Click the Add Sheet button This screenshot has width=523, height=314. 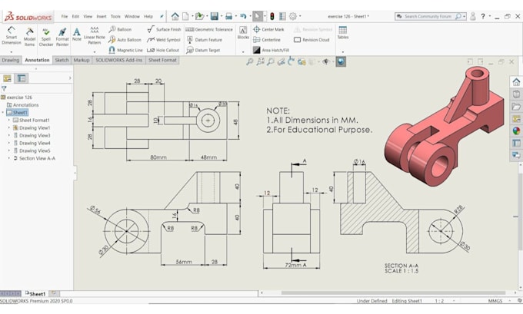54,293
